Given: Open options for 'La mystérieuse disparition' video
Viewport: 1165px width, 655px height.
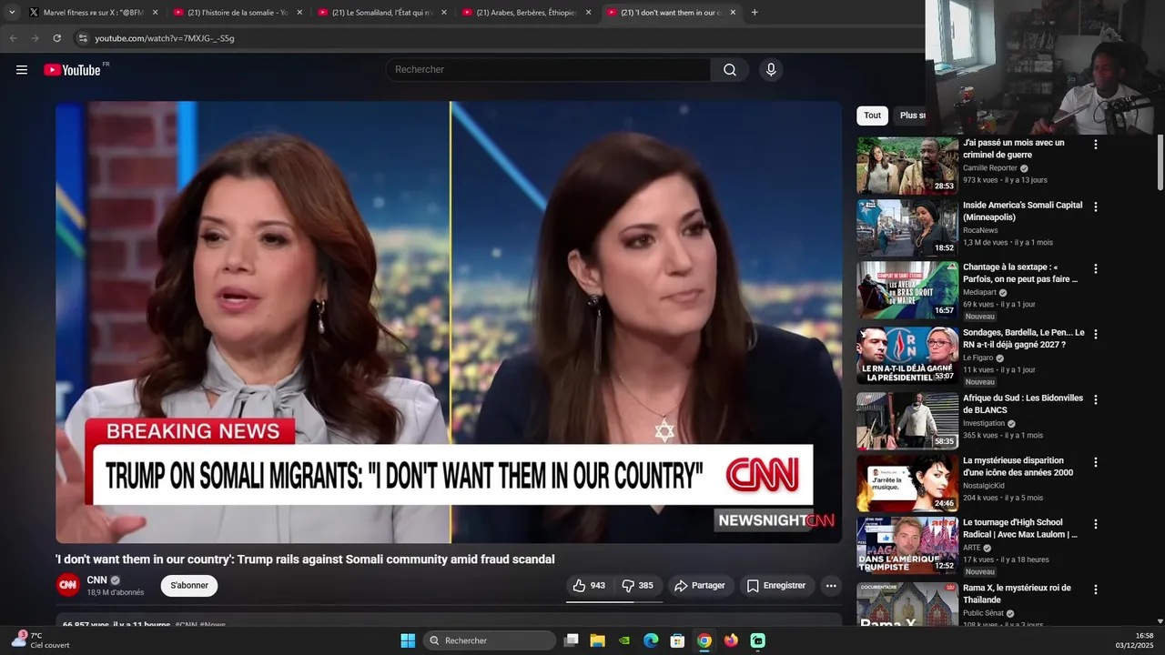Looking at the screenshot, I should pyautogui.click(x=1096, y=462).
